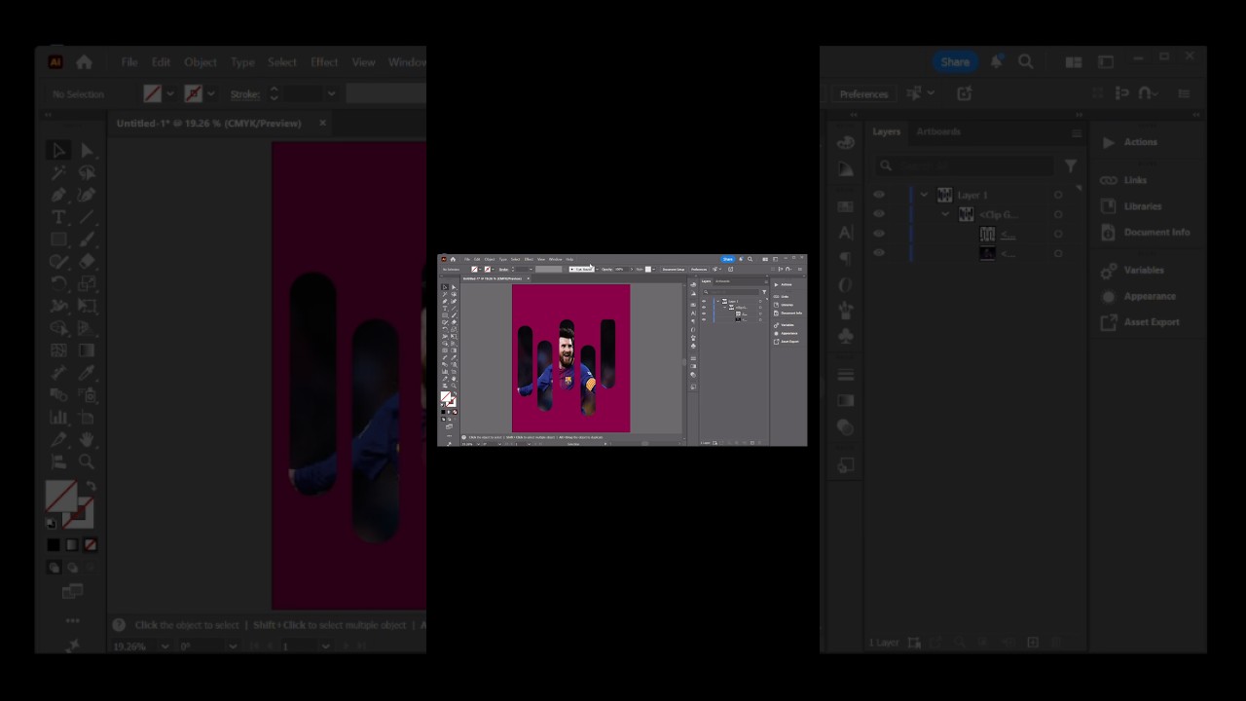Collapse Clip Group tree arrow
Viewport: 1246px width, 701px height.
coord(944,214)
